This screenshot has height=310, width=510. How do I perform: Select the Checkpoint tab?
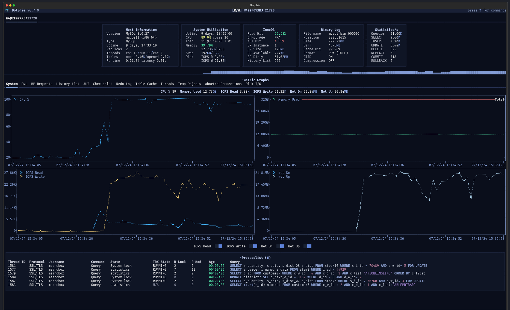(x=102, y=84)
